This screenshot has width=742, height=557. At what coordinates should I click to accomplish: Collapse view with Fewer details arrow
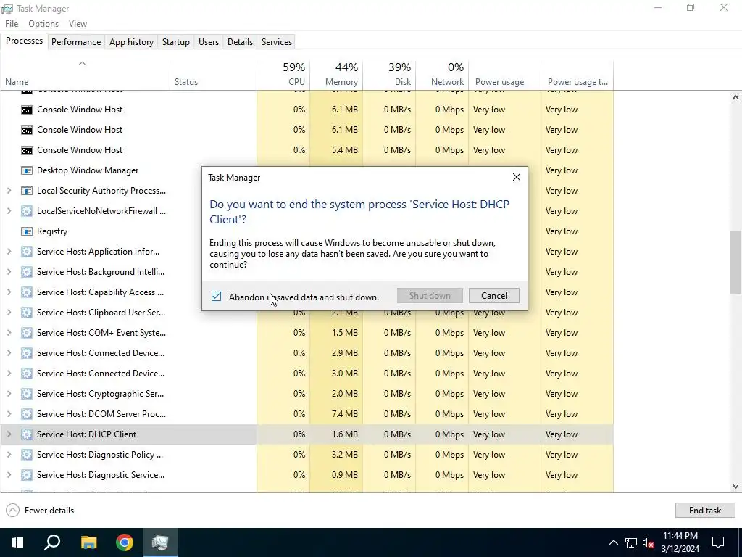(13, 511)
